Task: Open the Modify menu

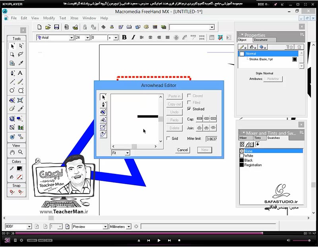Action: point(49,18)
